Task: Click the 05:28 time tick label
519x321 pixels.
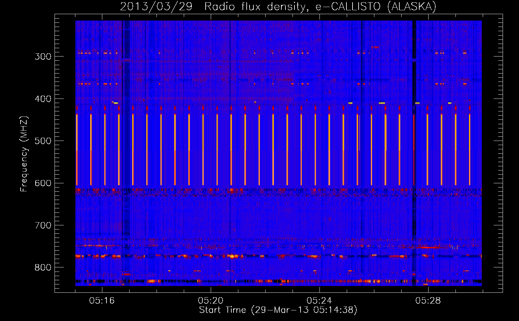Action: 428,301
